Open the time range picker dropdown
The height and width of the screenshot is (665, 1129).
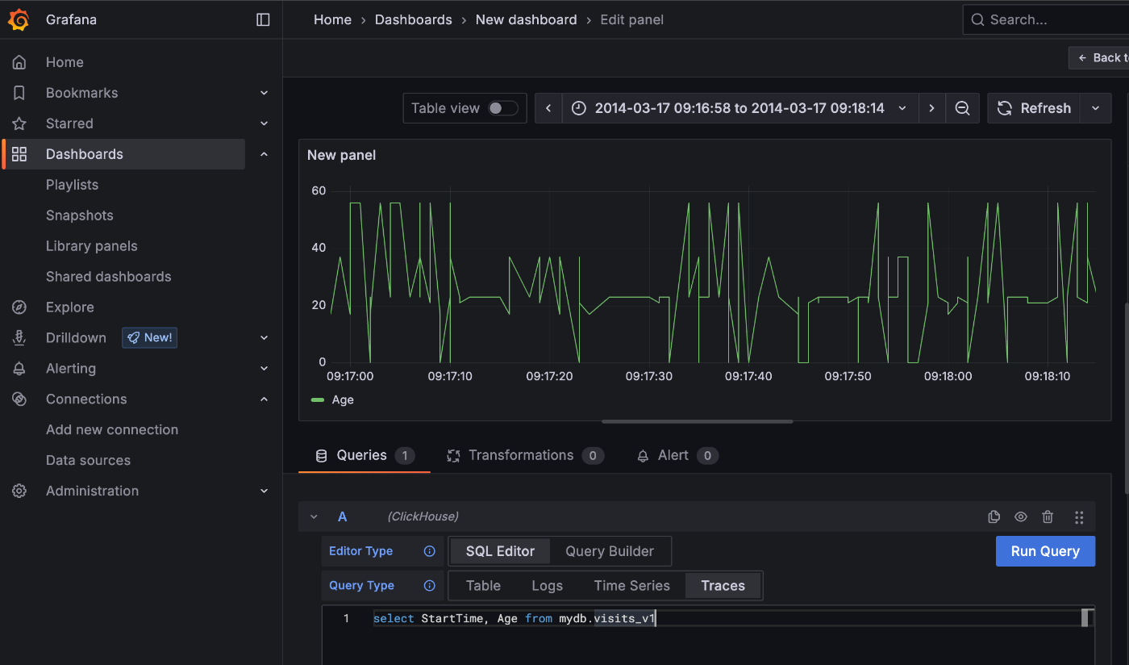coord(740,108)
